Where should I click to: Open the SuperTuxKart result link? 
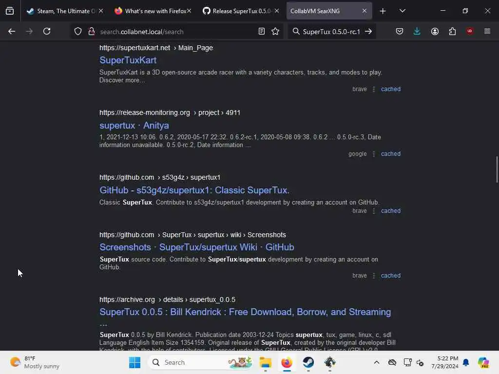coord(128,60)
